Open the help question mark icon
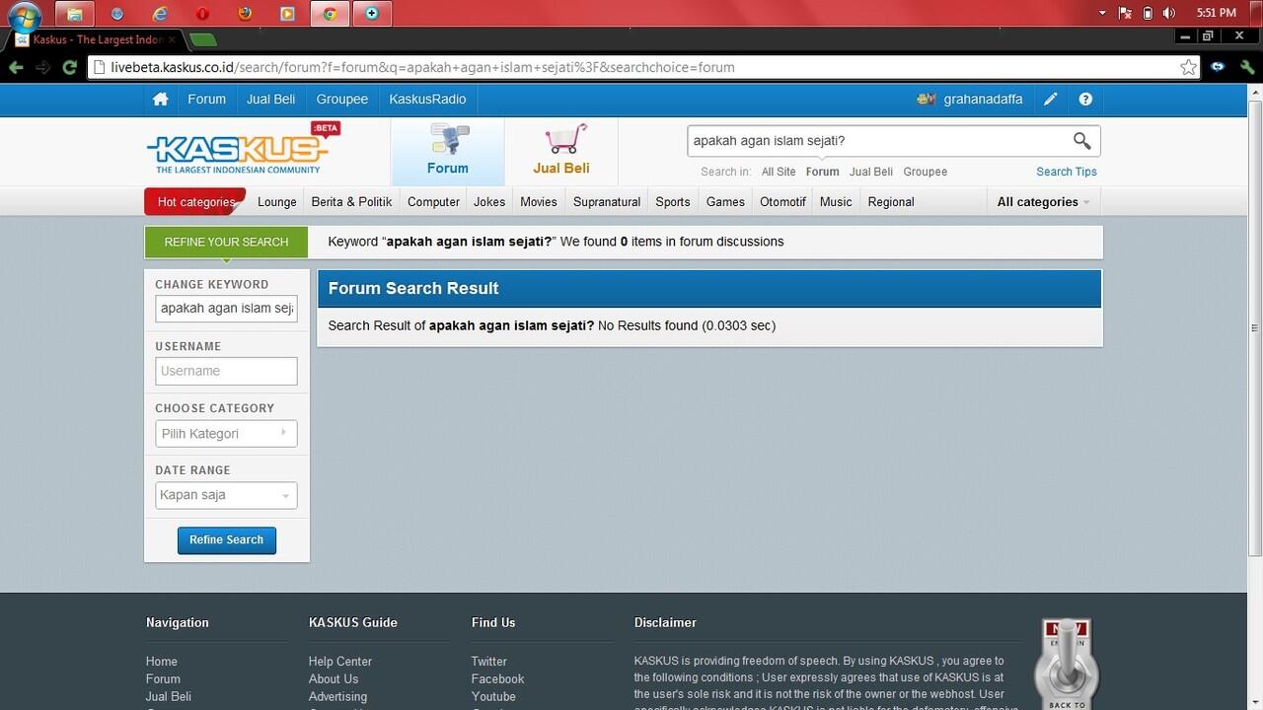This screenshot has width=1263, height=710. click(1085, 99)
